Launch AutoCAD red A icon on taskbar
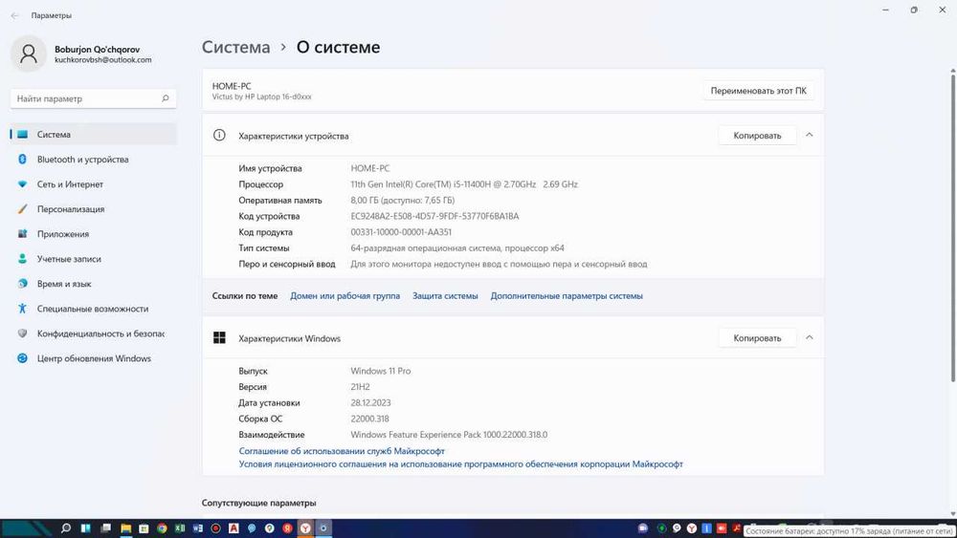957x538 pixels. (234, 528)
